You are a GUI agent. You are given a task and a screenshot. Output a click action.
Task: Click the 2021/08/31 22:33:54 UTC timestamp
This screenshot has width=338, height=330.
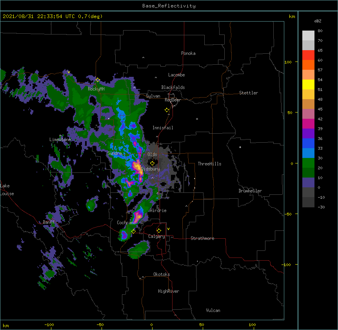point(39,16)
